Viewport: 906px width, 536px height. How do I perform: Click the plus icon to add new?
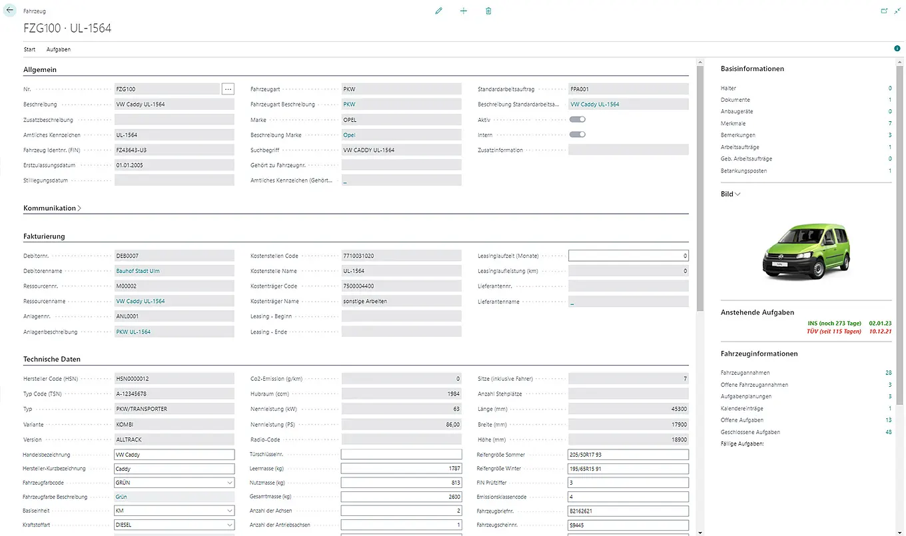click(464, 11)
